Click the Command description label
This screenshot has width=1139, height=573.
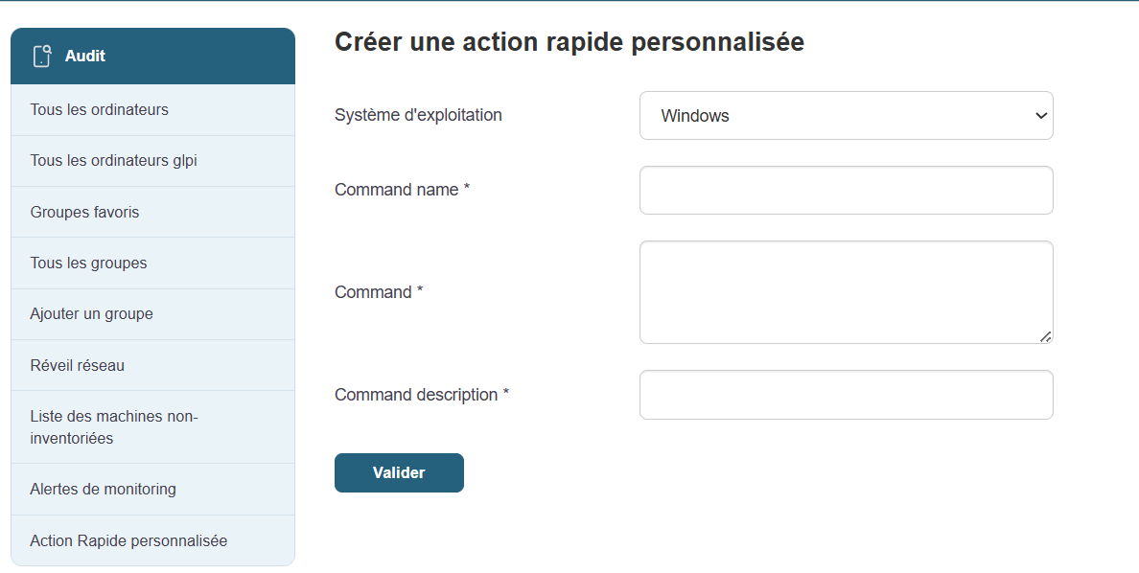coord(421,395)
